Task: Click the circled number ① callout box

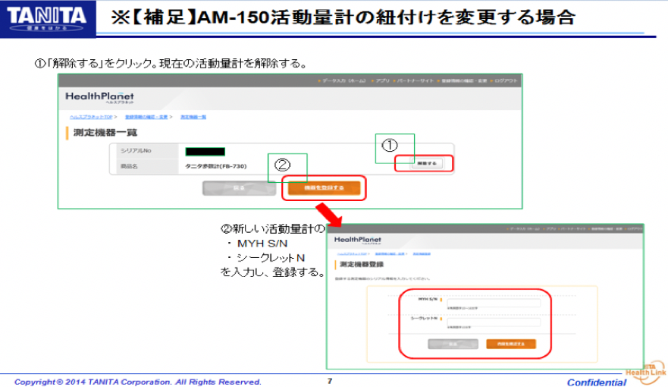Action: 394,147
